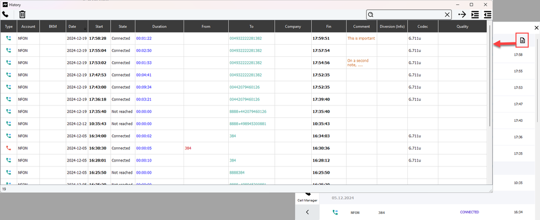Click the back chevron under Call Manager
The height and width of the screenshot is (220, 540).
click(307, 212)
